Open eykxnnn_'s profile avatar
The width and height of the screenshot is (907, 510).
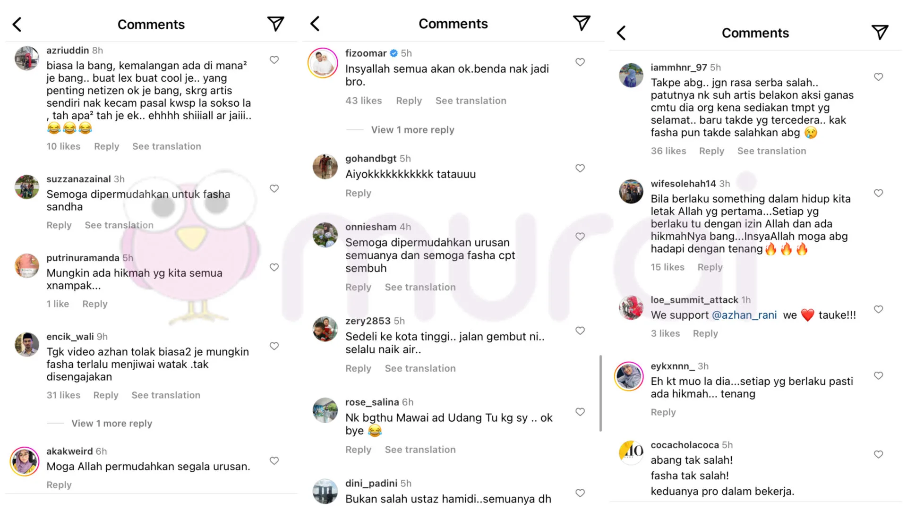[x=629, y=376]
